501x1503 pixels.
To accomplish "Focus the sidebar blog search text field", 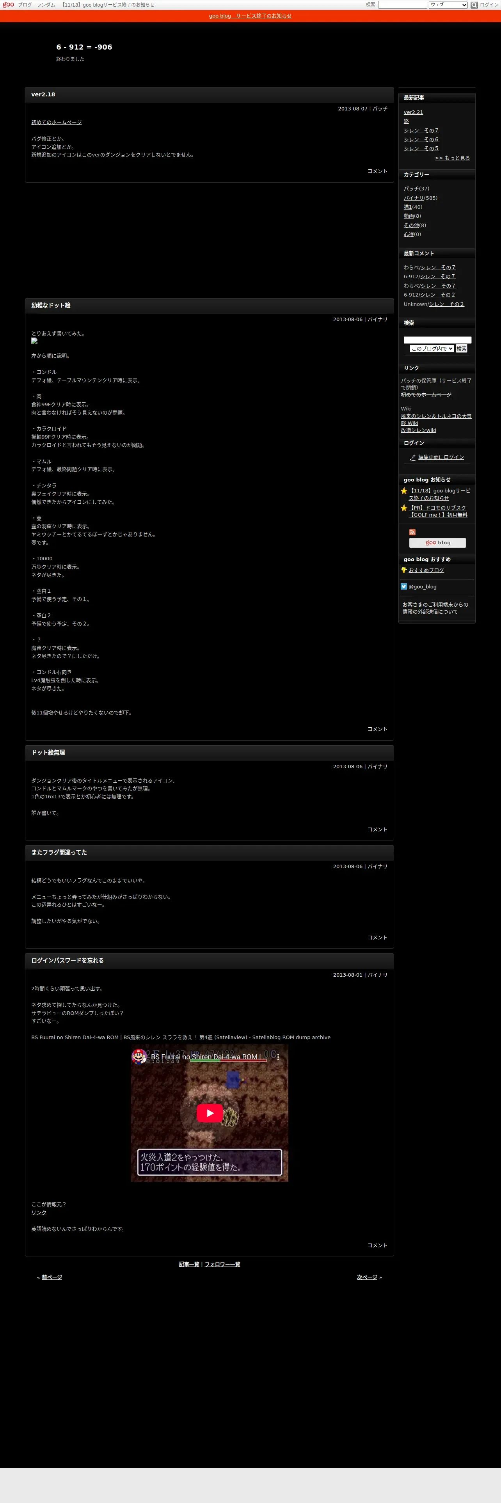I will click(x=437, y=339).
